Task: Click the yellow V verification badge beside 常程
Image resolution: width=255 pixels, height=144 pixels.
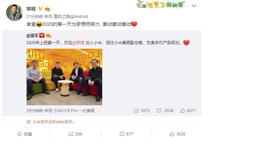Action: (x=40, y=8)
